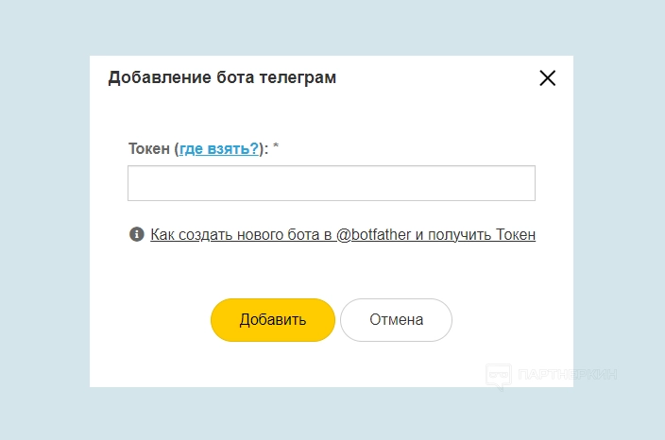This screenshot has height=440, width=665.
Task: Open the "где взять?" token help link
Action: (x=219, y=148)
